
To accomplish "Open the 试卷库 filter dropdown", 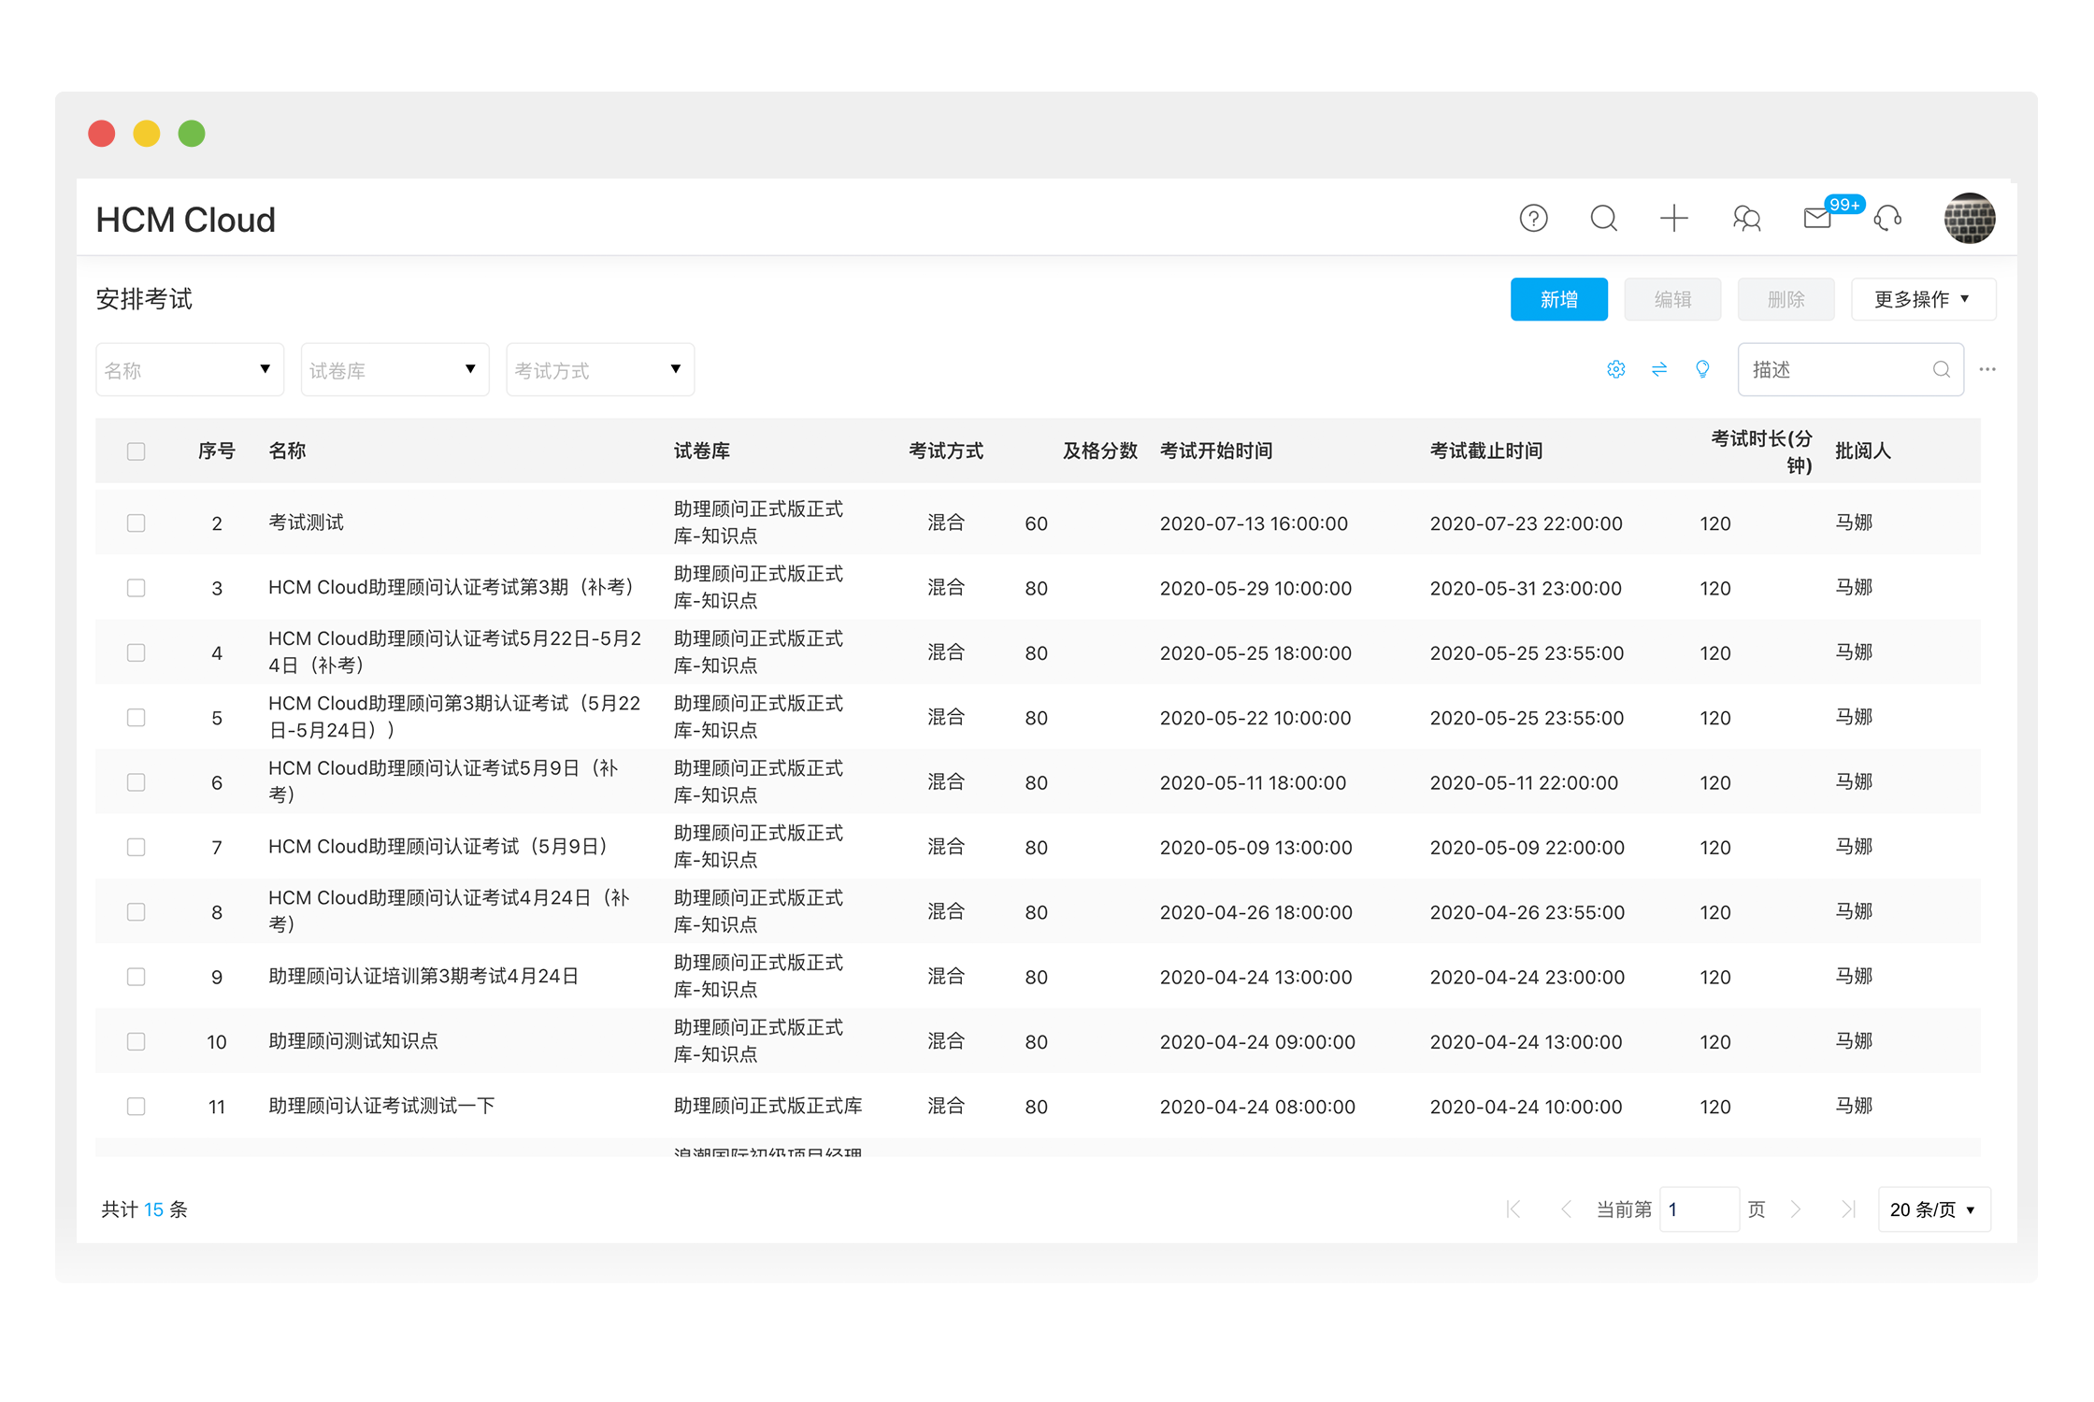I will 394,370.
